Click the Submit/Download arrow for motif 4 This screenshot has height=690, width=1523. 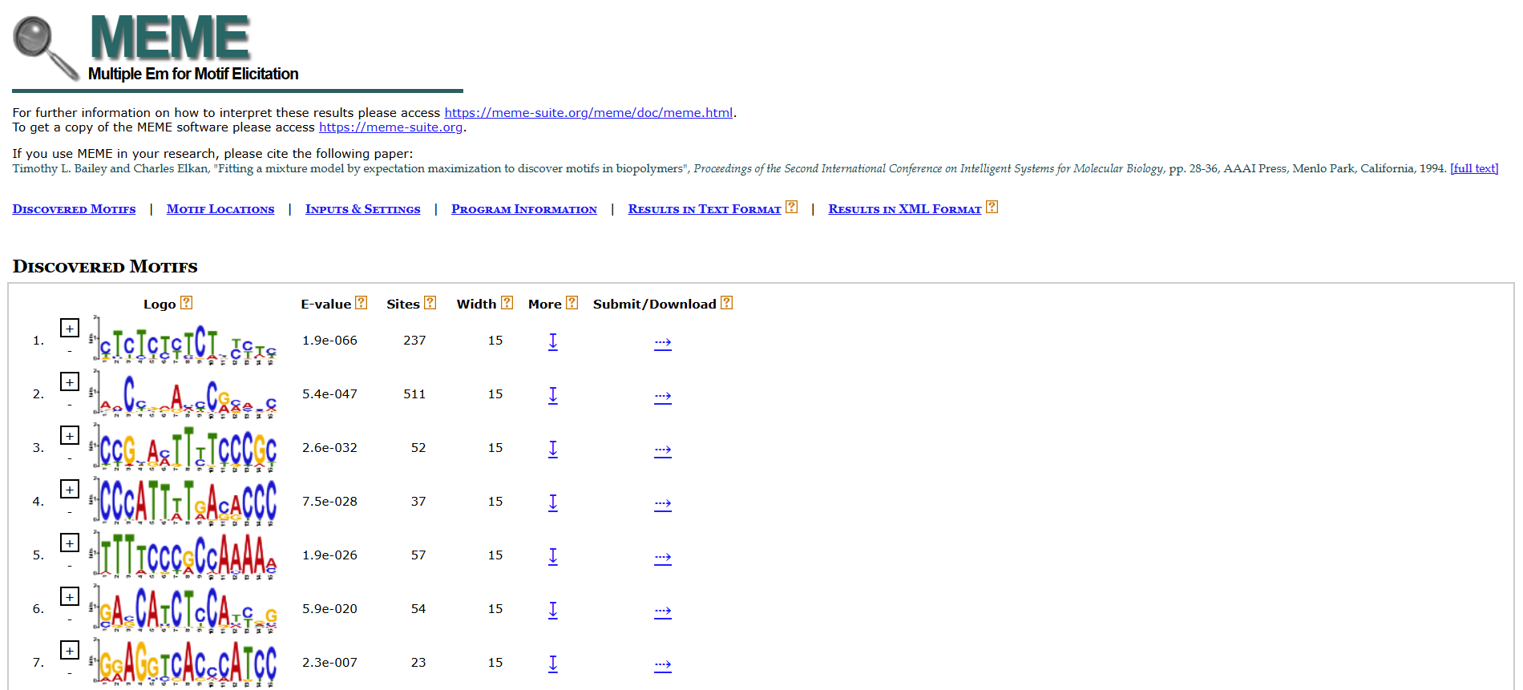point(663,503)
